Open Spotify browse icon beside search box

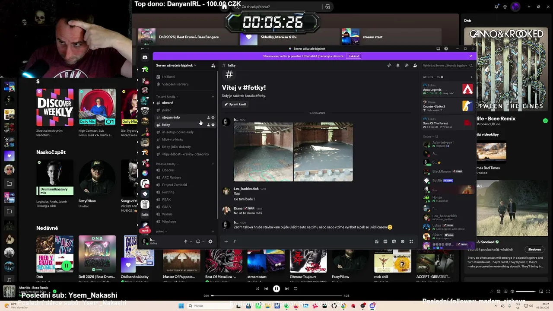pos(327,7)
